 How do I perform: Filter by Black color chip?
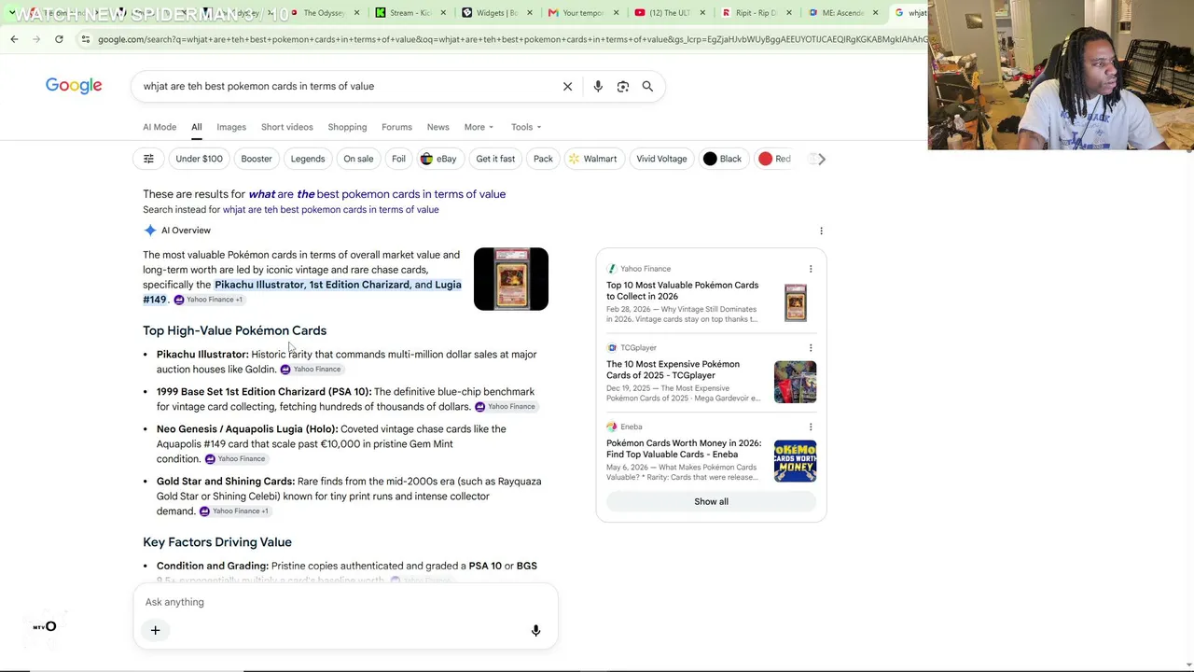tap(723, 159)
